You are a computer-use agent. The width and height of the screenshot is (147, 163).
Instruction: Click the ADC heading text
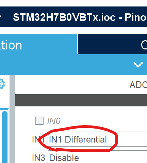click(x=138, y=85)
